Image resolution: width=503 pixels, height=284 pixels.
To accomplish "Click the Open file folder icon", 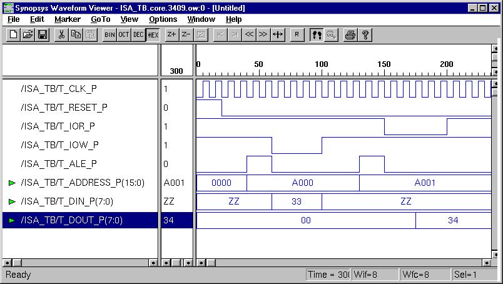I will pos(28,34).
